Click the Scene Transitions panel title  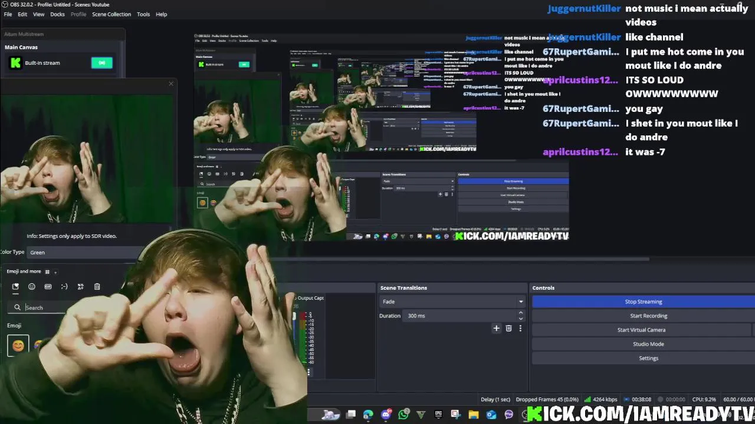tap(403, 288)
